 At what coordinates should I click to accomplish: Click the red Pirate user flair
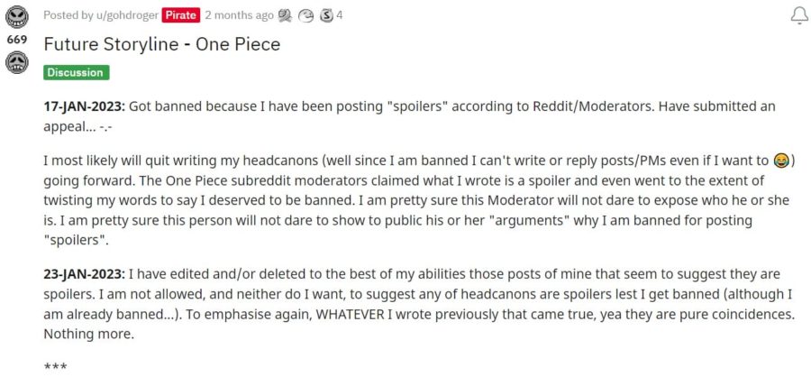click(180, 15)
